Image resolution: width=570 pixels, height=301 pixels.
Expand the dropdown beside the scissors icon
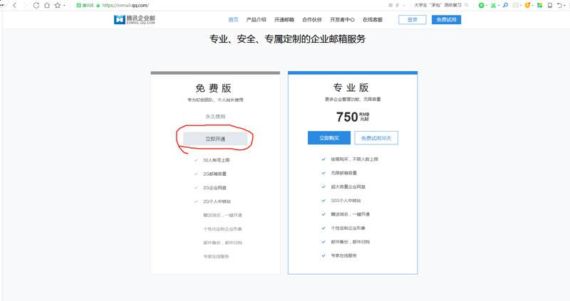point(498,6)
